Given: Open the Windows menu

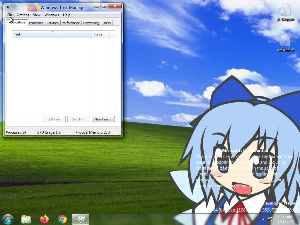Looking at the screenshot, I should (x=52, y=15).
